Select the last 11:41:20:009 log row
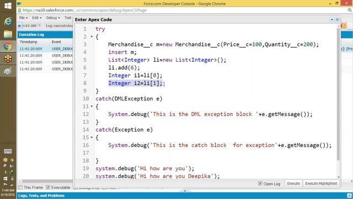353x199 pixels. click(x=45, y=69)
